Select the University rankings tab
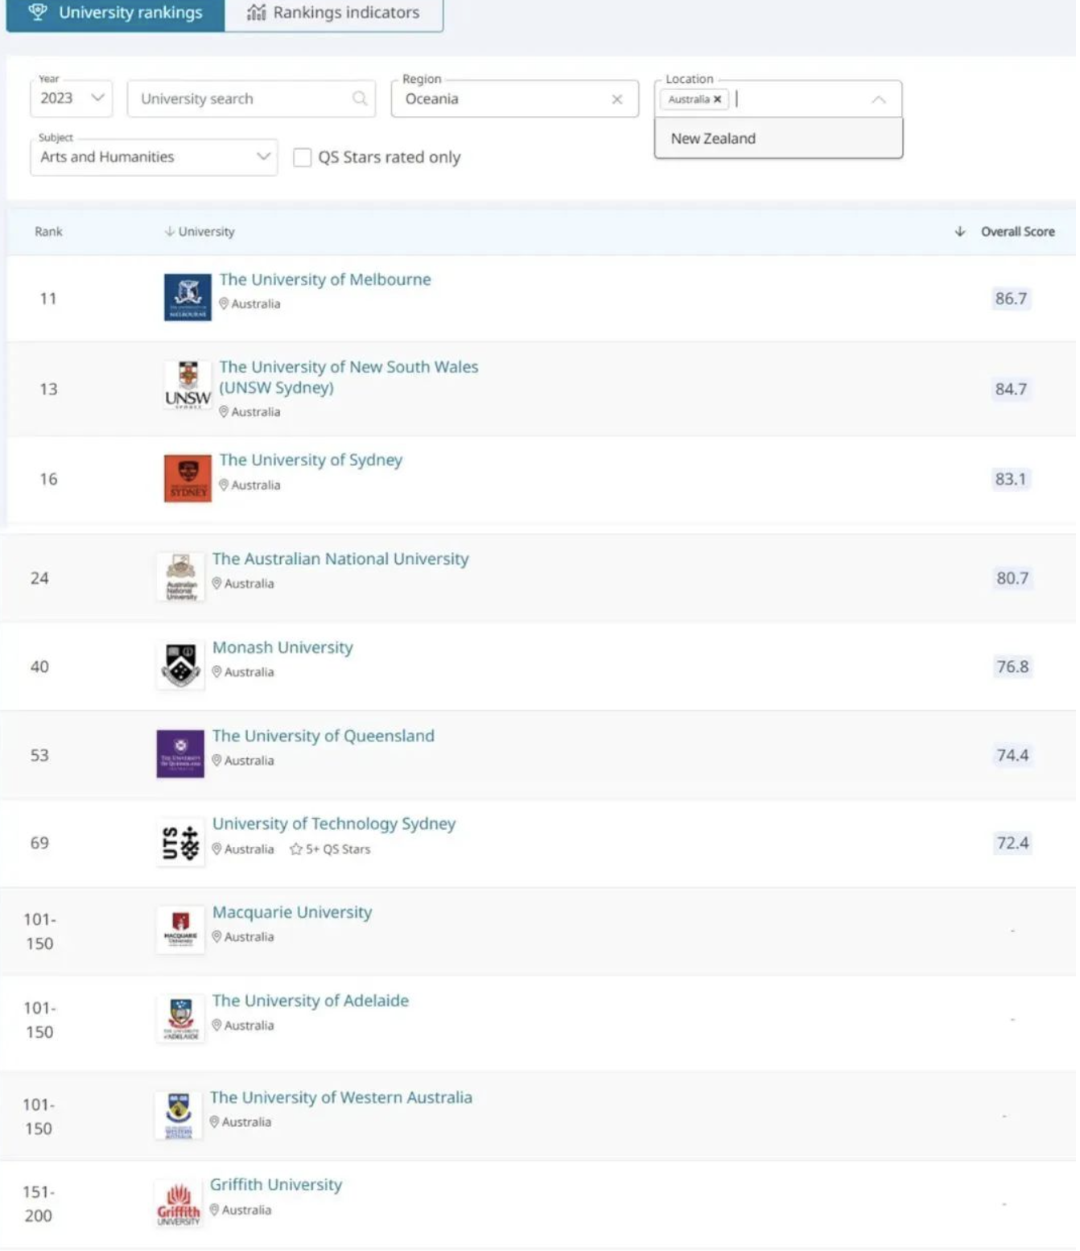The width and height of the screenshot is (1080, 1251). point(115,13)
